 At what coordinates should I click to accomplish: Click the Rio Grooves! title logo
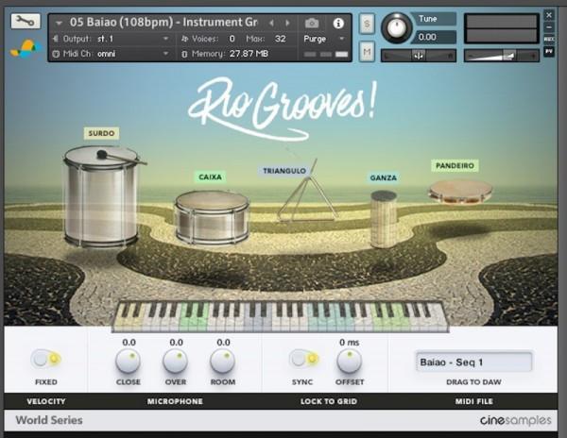(x=282, y=109)
